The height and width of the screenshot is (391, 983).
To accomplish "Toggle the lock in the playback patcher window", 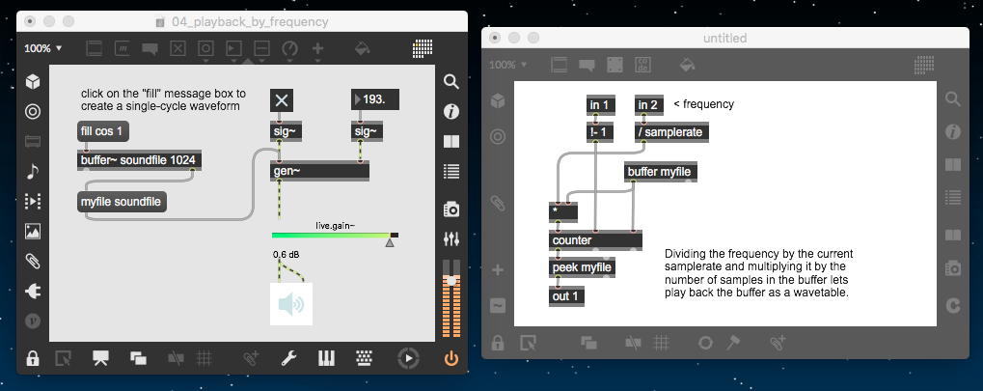I will 33,358.
